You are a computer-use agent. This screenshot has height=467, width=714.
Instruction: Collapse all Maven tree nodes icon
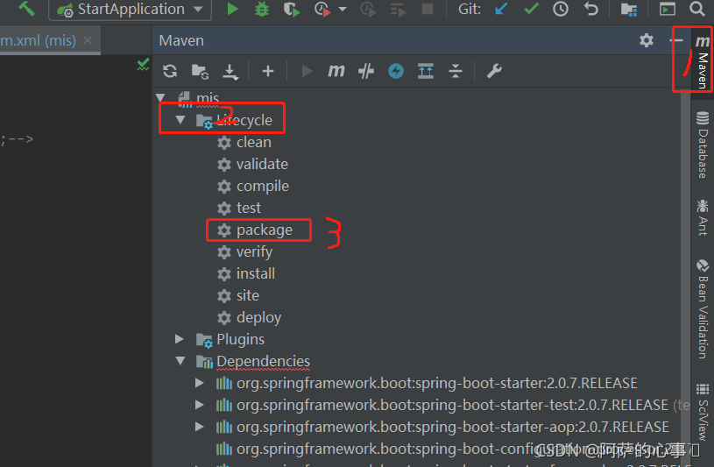(x=455, y=71)
